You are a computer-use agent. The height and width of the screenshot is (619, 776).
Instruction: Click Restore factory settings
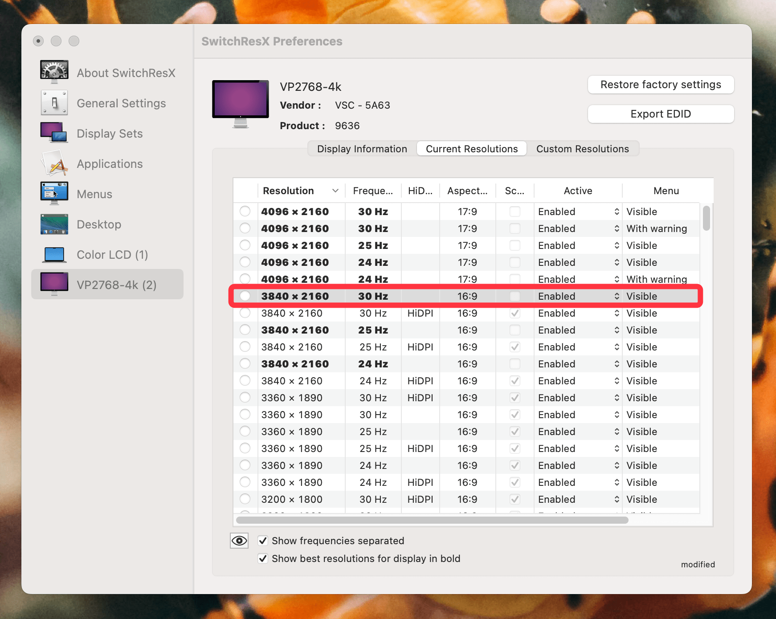[661, 85]
